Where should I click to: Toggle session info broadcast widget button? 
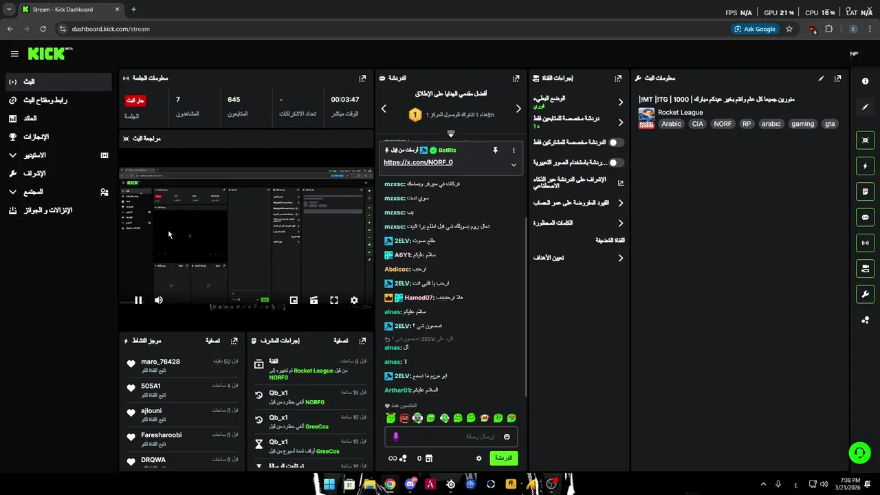pyautogui.click(x=865, y=243)
